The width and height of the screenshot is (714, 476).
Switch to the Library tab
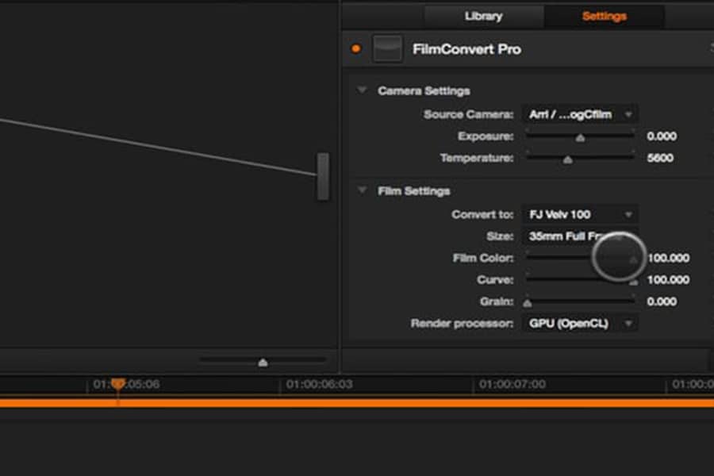484,17
